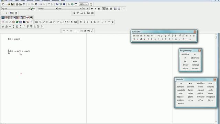
Task: Toggle Bold text formatting
Action: pyautogui.click(x=92, y=9)
